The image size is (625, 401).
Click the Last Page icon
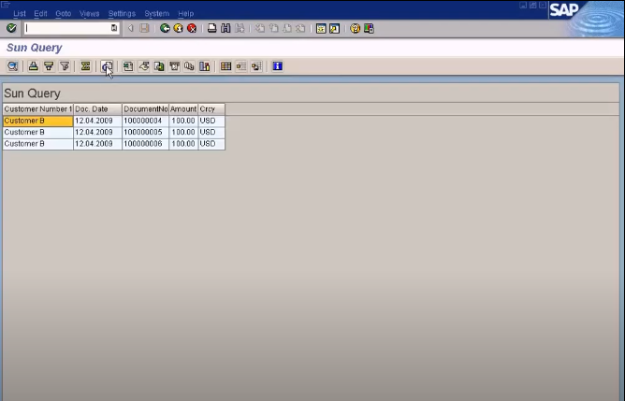pos(301,28)
